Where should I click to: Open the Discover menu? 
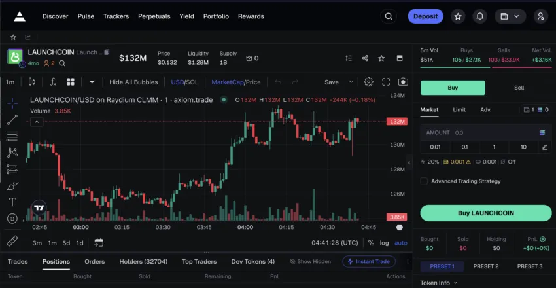coord(56,16)
